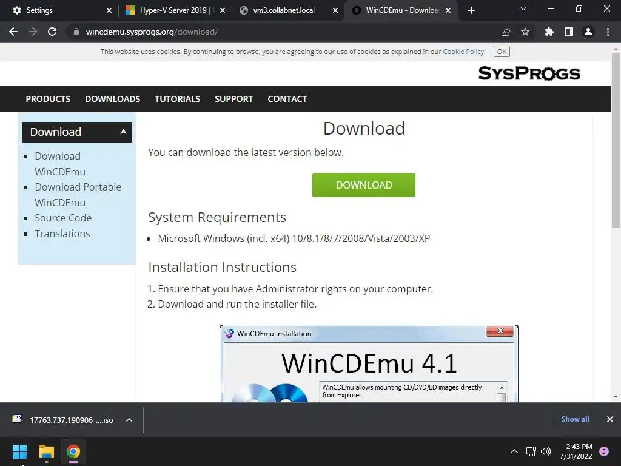Open the CONTACT menu
Image resolution: width=621 pixels, height=466 pixels.
(287, 99)
